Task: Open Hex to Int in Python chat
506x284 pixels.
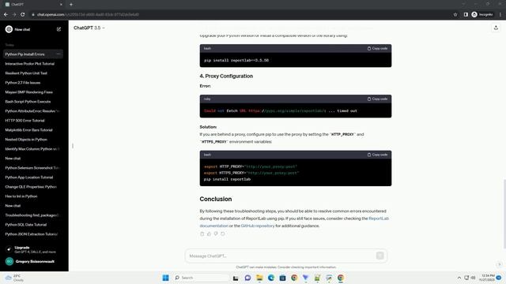Action: [x=21, y=196]
